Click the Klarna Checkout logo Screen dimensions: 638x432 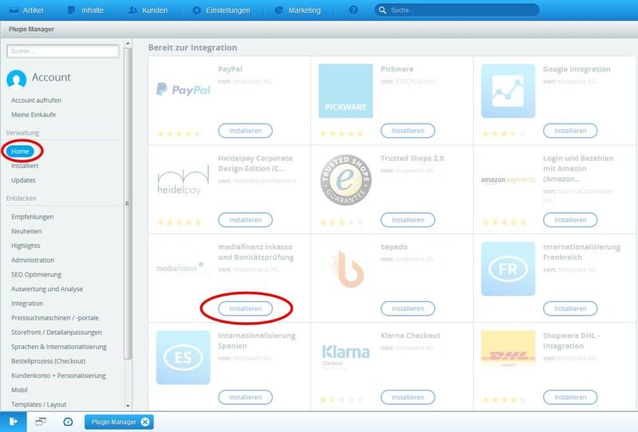[345, 357]
